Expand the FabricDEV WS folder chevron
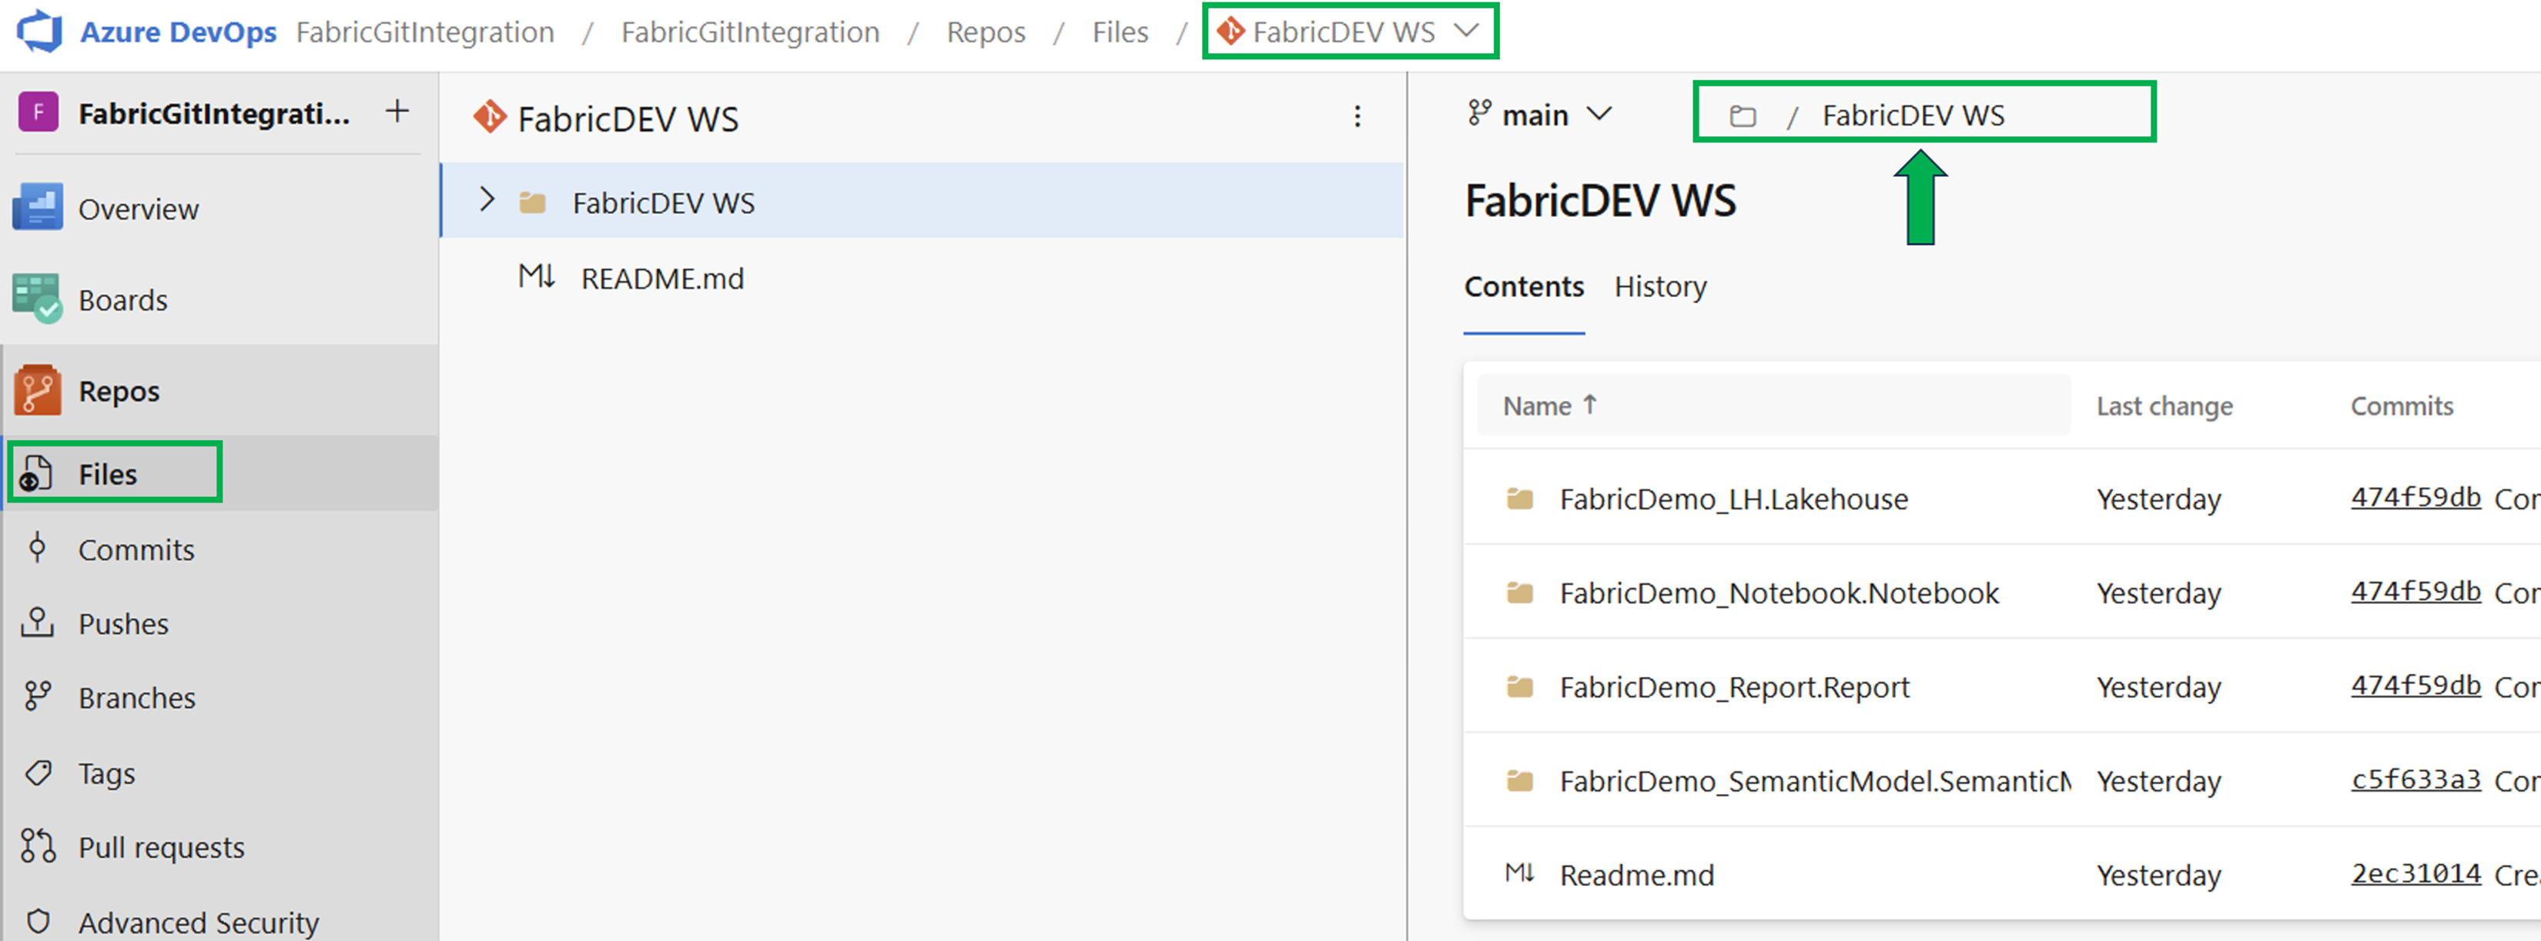 click(487, 200)
